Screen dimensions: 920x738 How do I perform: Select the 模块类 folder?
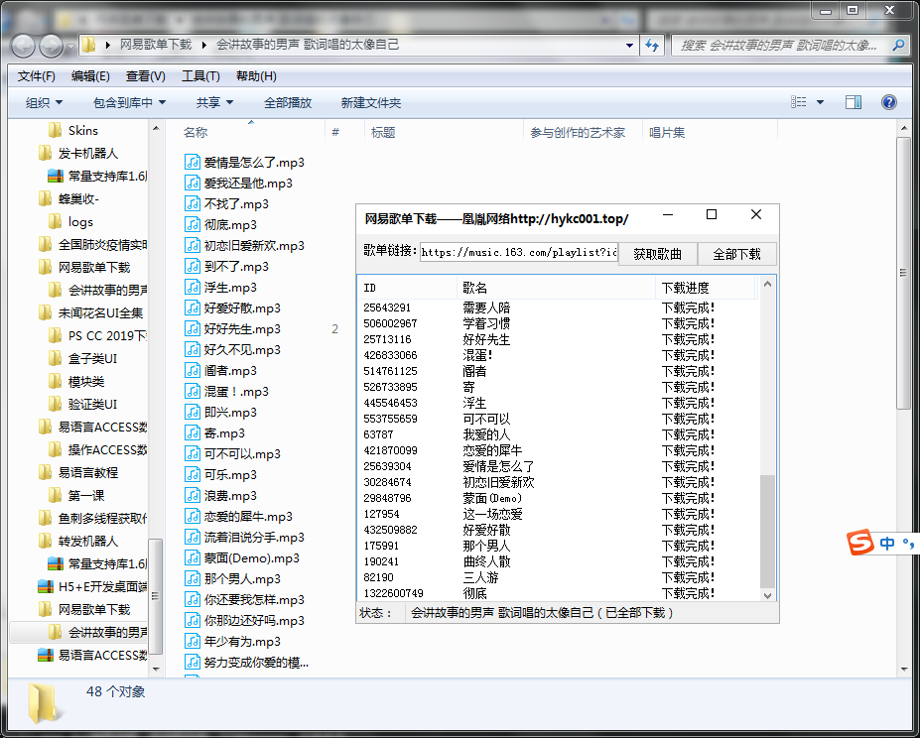pos(75,381)
